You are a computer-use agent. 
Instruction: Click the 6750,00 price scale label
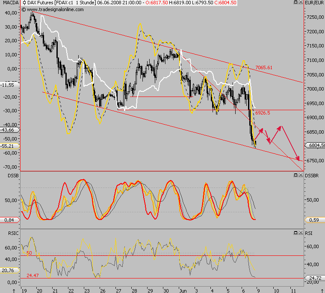point(315,161)
